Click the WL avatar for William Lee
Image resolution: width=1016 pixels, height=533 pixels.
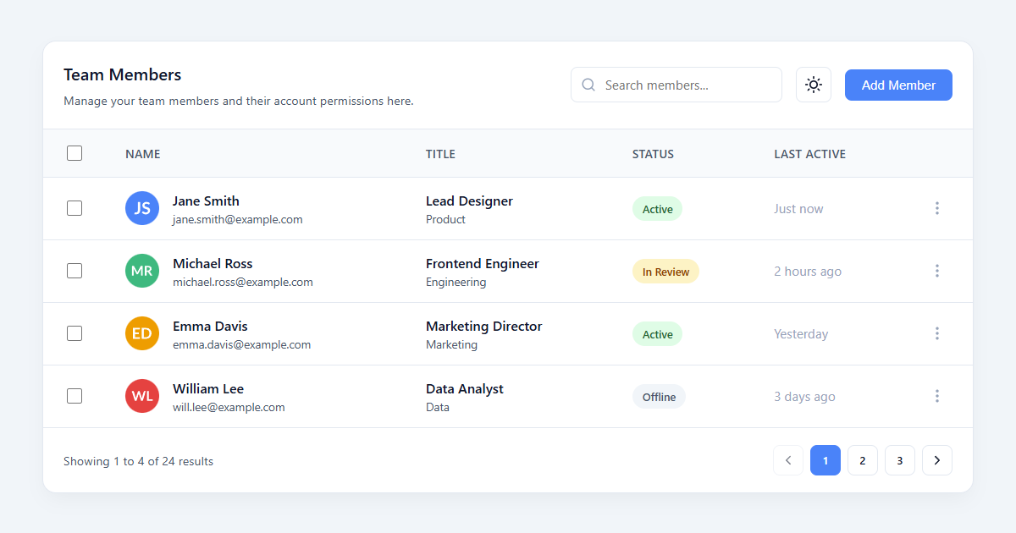pos(142,396)
